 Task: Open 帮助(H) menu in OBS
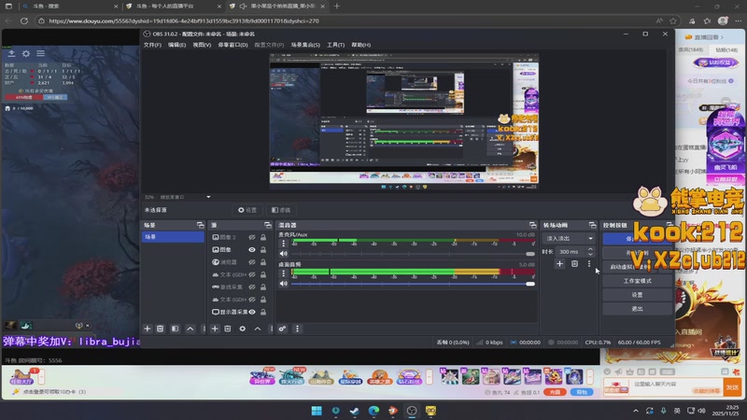(361, 45)
